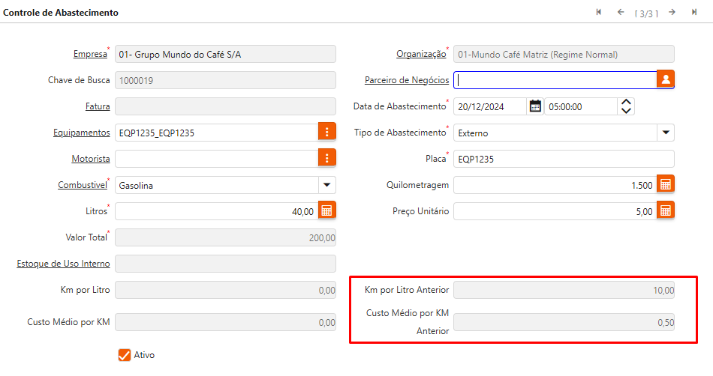Click the Parceiro de Negócios label link

(x=407, y=80)
